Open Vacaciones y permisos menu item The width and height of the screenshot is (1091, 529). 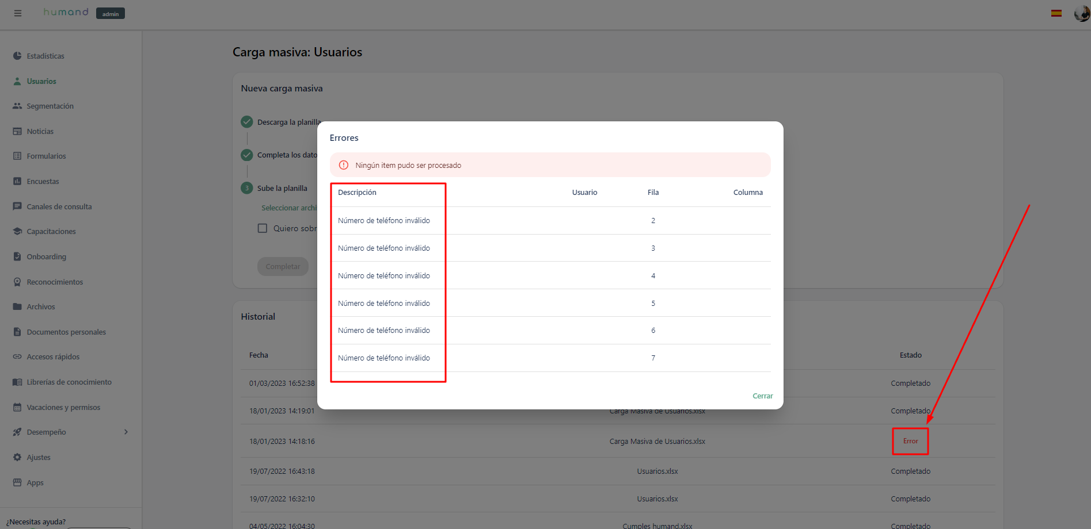pos(63,407)
